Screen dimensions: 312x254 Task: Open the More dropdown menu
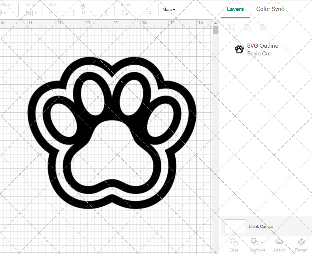click(x=168, y=10)
